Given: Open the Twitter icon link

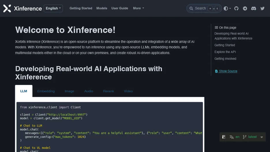Looking at the screenshot, I should pyautogui.click(x=262, y=8).
